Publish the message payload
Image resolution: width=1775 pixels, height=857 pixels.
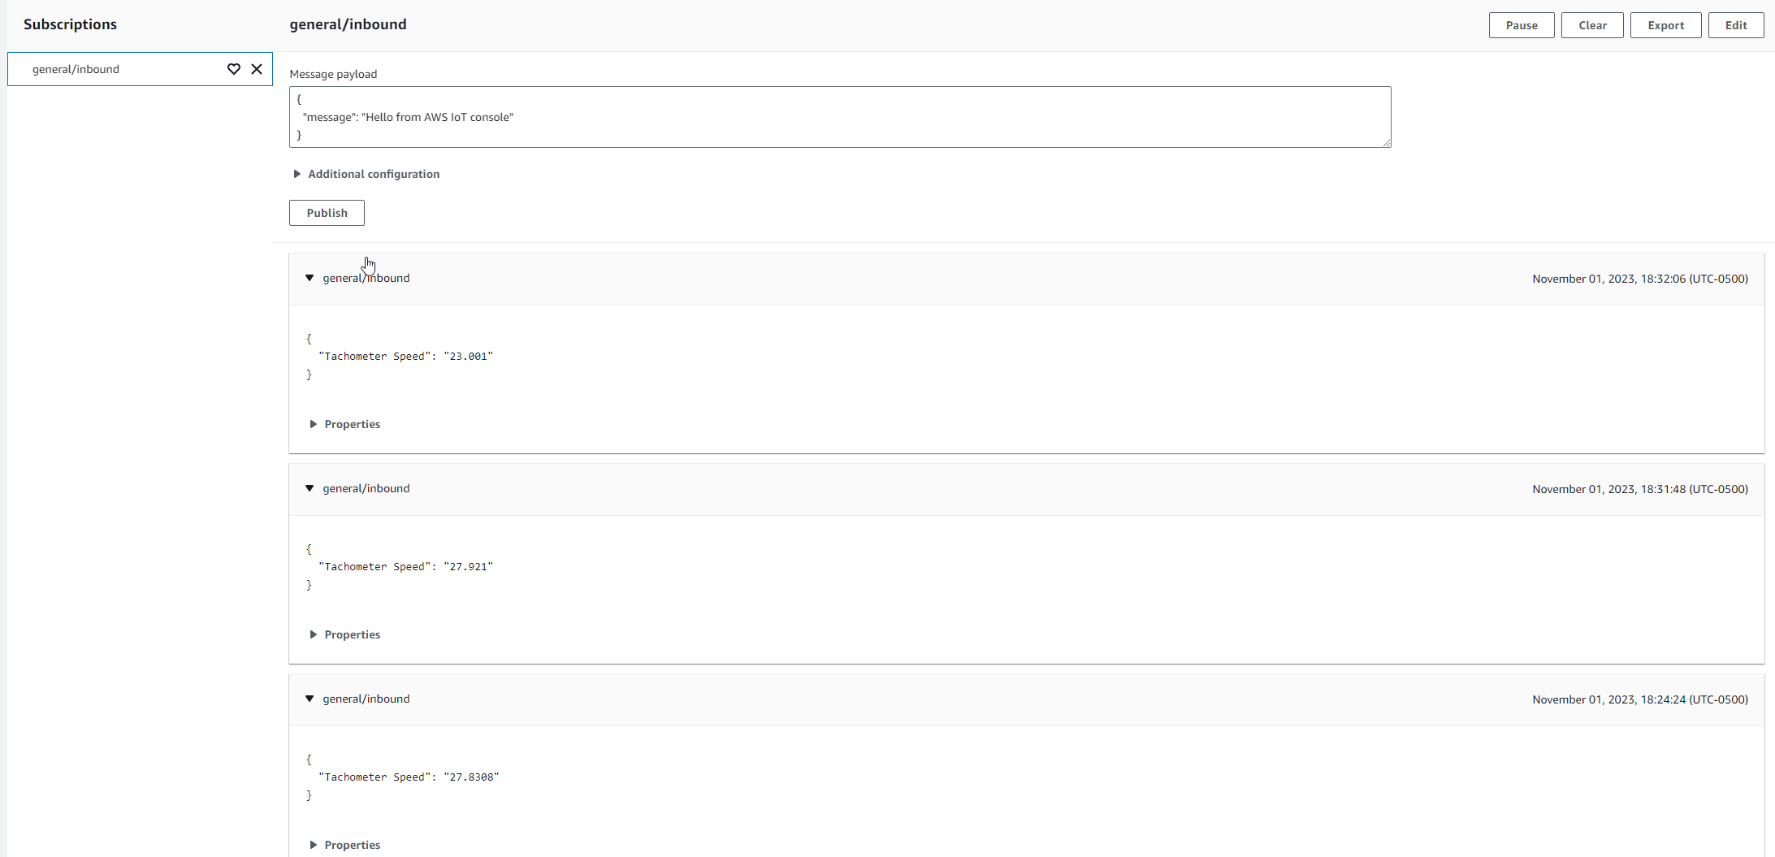(x=327, y=213)
